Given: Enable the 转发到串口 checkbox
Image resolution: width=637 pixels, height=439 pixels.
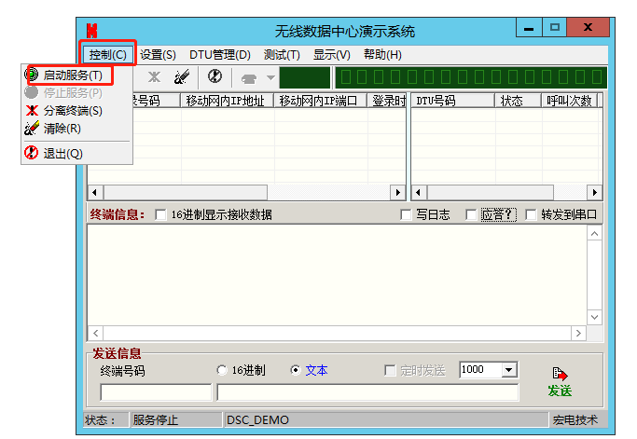Looking at the screenshot, I should pos(531,214).
